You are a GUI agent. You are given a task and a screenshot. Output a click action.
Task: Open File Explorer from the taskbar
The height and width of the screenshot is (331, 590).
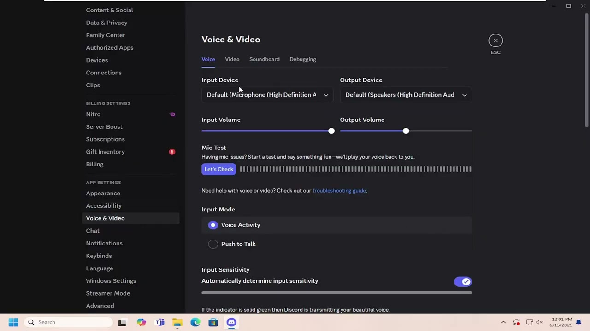(177, 322)
